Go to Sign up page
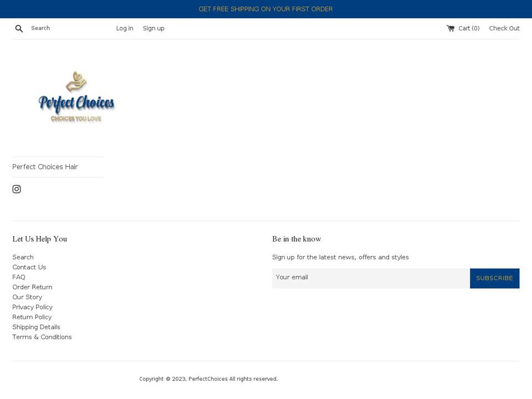This screenshot has height=399, width=532. pyautogui.click(x=154, y=28)
